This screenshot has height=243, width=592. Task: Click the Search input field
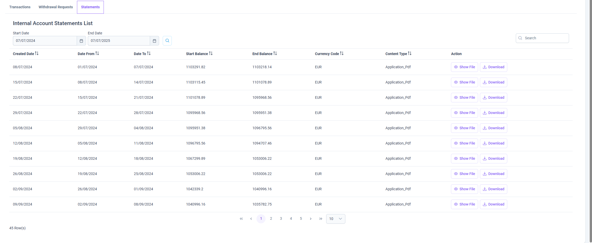click(x=542, y=38)
